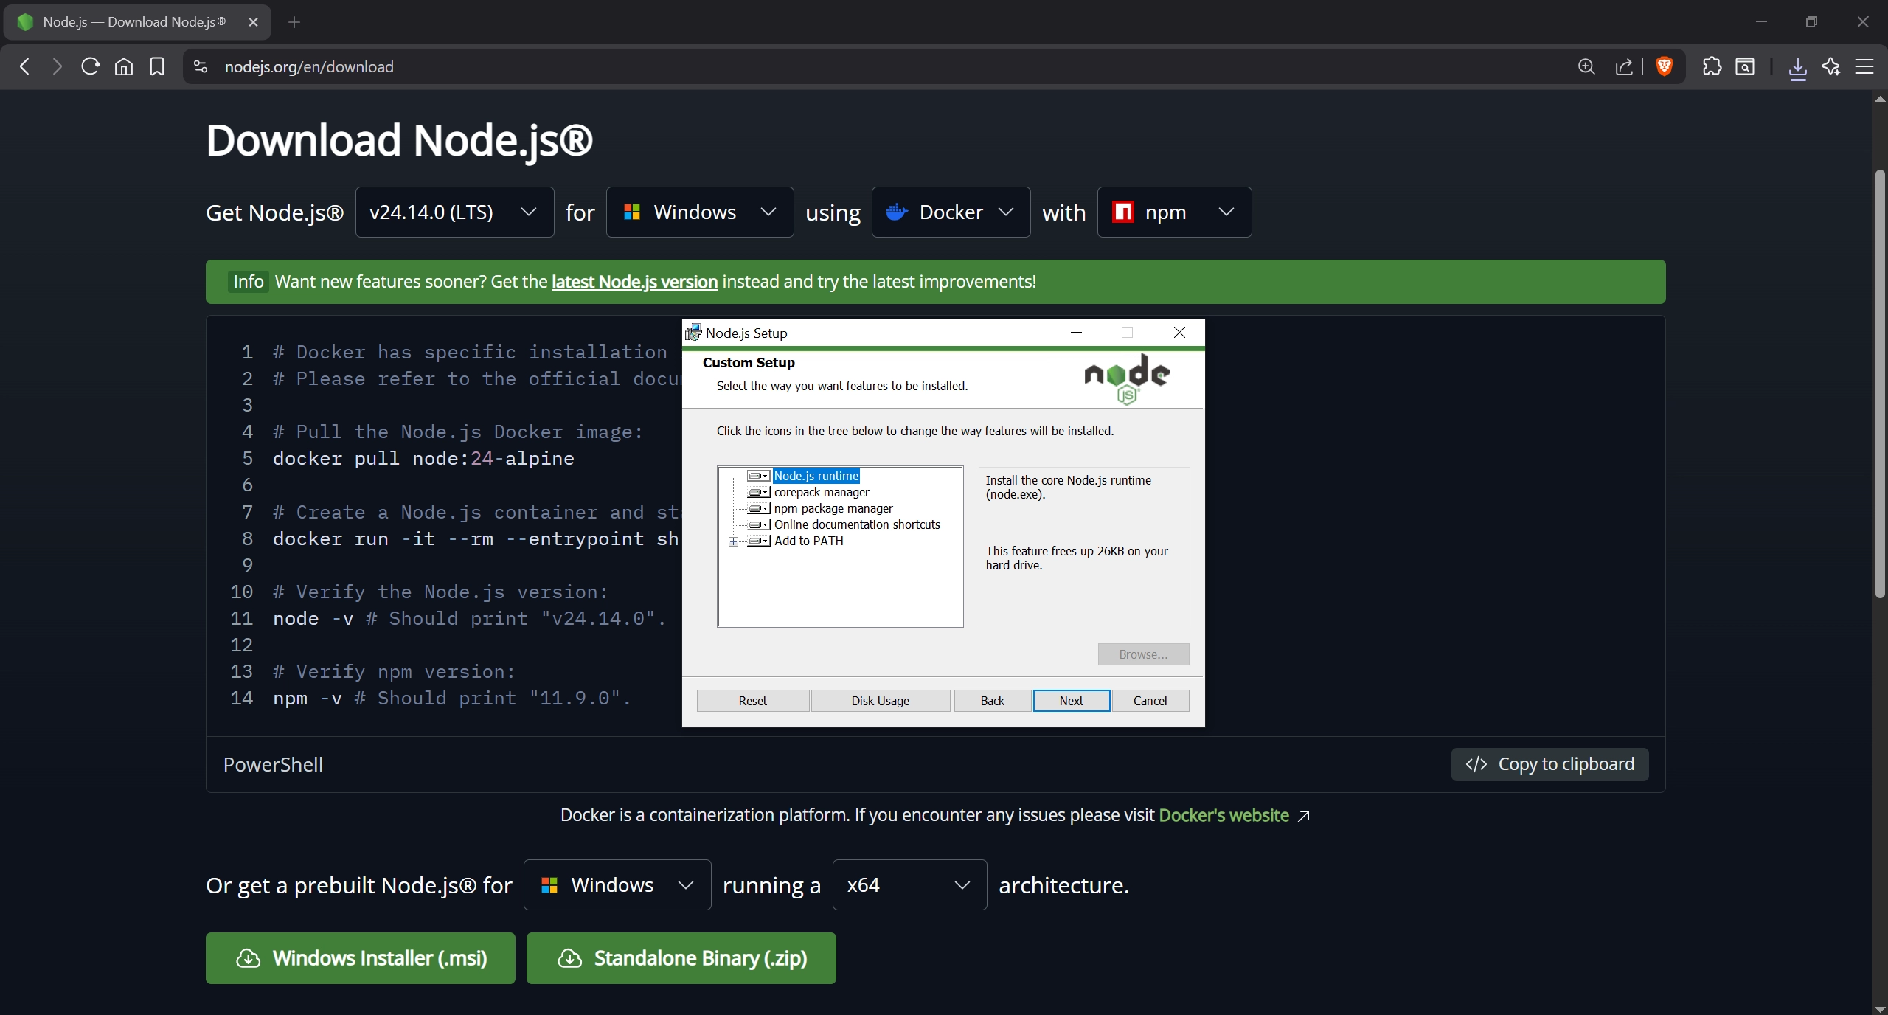1888x1015 pixels.
Task: Open the v24.14.0 (LTS) version dropdown
Action: click(x=454, y=212)
